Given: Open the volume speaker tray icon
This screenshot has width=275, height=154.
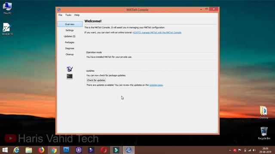Looking at the screenshot, I should [254, 150].
